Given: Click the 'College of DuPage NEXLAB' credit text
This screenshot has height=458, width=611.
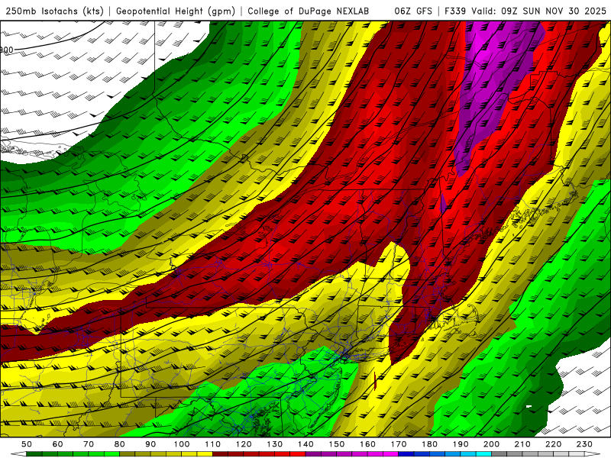Looking at the screenshot, I should tap(309, 11).
